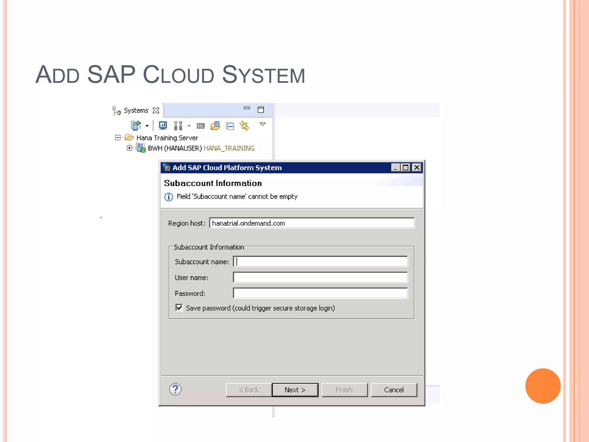Viewport: 589px width, 442px height.
Task: Maximize the Add SAP Cloud Platform System dialog
Action: [x=406, y=167]
